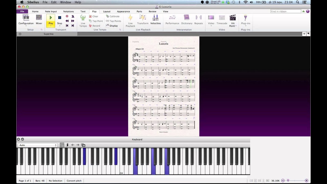Open Live Tempo group dialog launcher
This screenshot has height=184, width=327.
tap(120, 30)
